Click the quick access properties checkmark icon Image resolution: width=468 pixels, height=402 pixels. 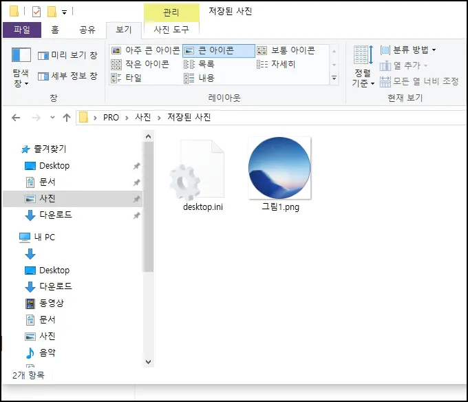click(x=36, y=12)
